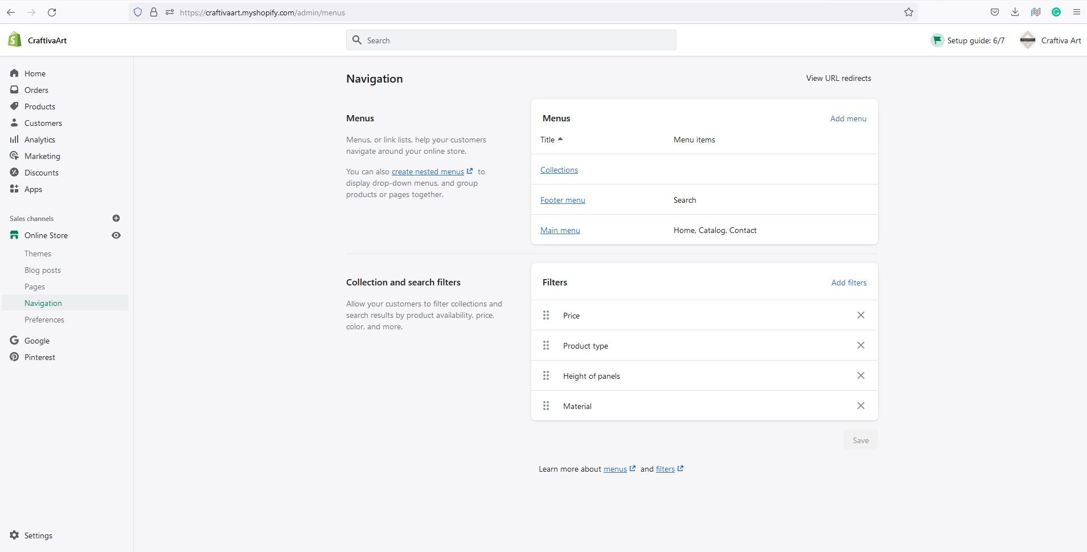Click the Height of panels drag handle
Screen dimensions: 1087x552
[546, 375]
